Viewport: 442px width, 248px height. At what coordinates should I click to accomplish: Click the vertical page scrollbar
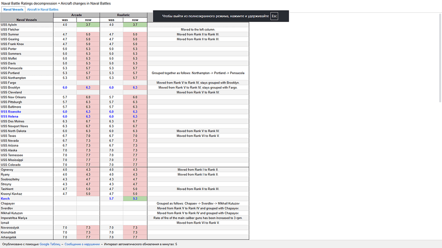coord(440,58)
